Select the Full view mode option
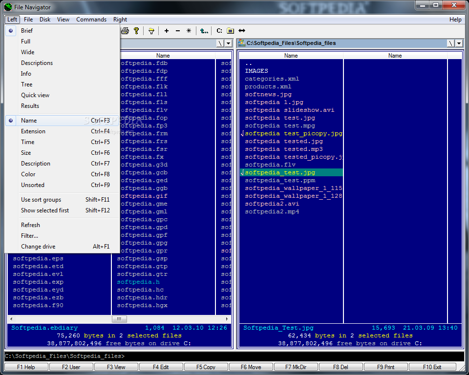 pos(63,42)
